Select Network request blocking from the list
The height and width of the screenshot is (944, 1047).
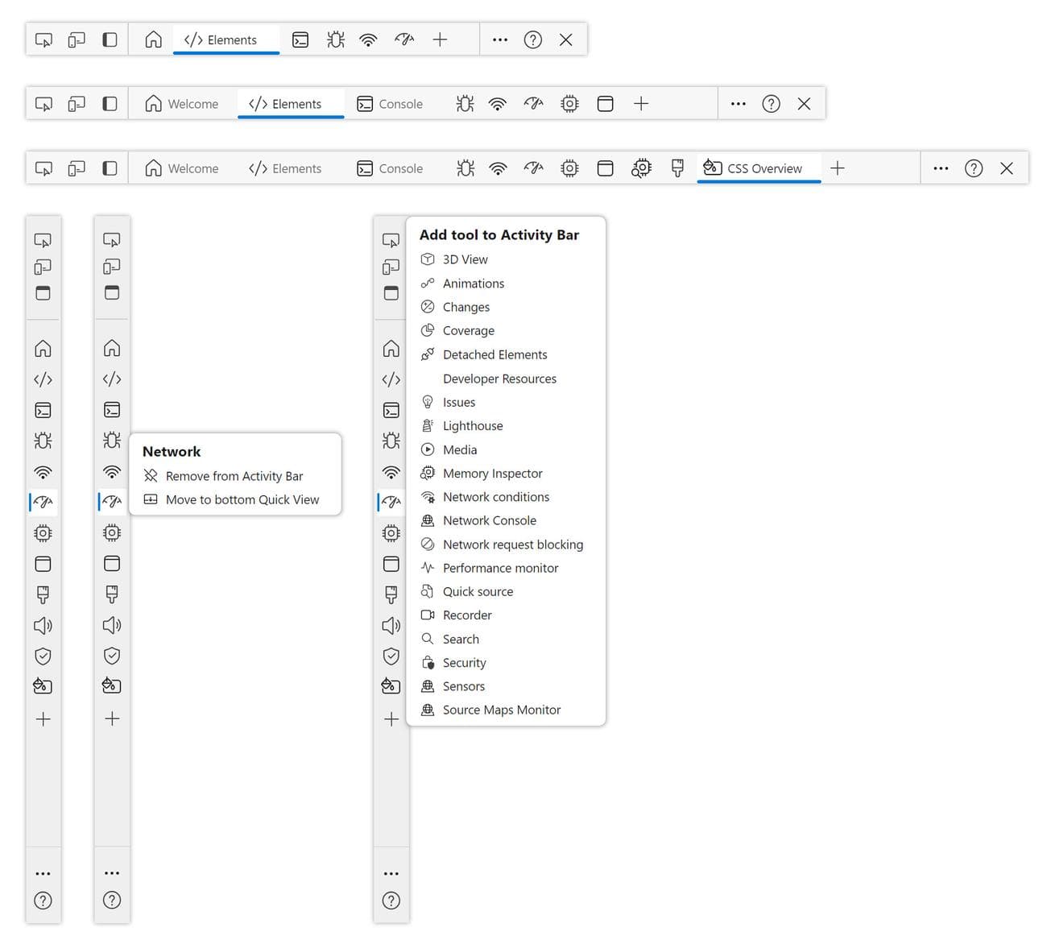[512, 544]
